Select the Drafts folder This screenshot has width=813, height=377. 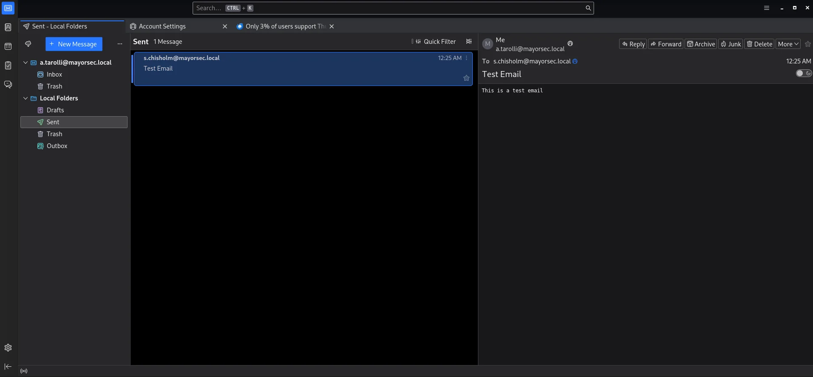click(x=55, y=110)
